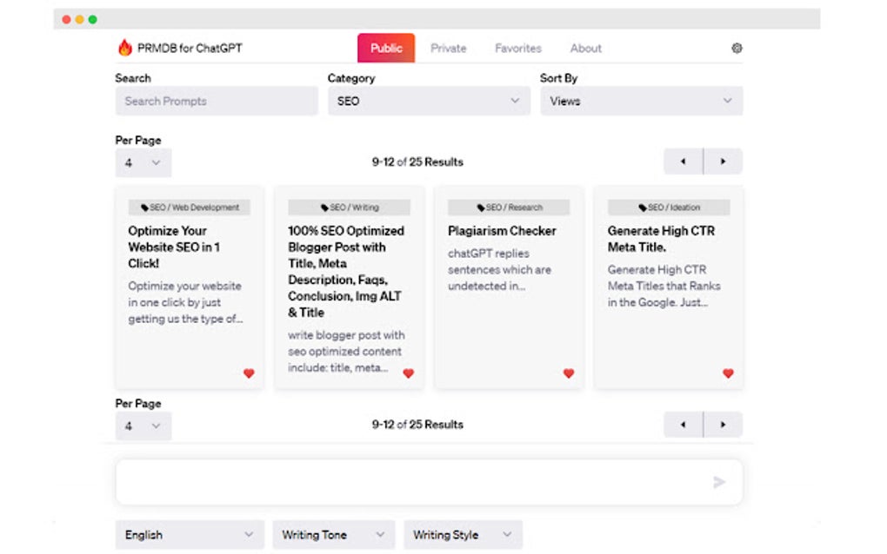Click inside the Search Prompts field

click(216, 101)
